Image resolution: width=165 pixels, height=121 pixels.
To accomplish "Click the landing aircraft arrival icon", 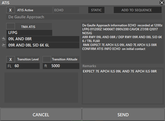I will tap(4, 39).
